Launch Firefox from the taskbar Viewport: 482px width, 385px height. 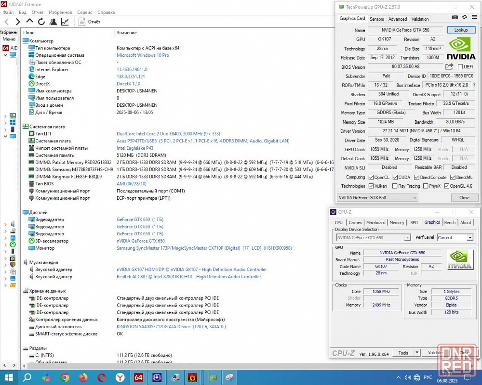[83, 377]
